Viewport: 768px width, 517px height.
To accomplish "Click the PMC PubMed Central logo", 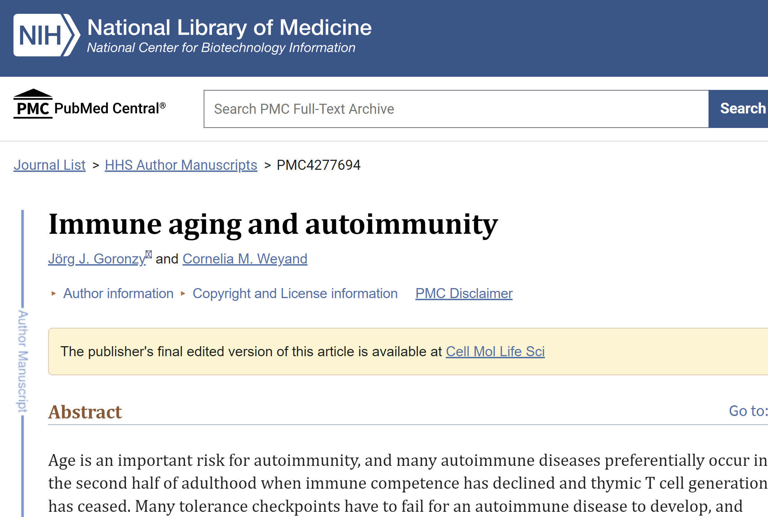I will tap(90, 104).
